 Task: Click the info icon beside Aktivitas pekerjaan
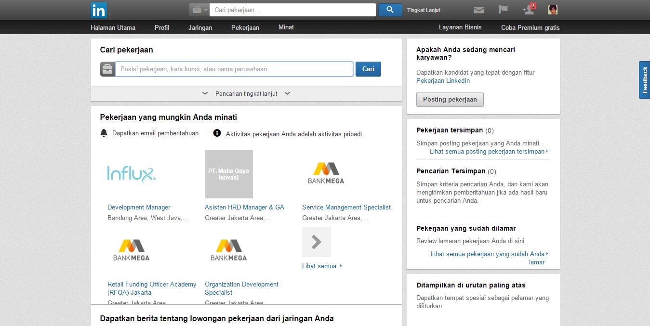pyautogui.click(x=217, y=133)
